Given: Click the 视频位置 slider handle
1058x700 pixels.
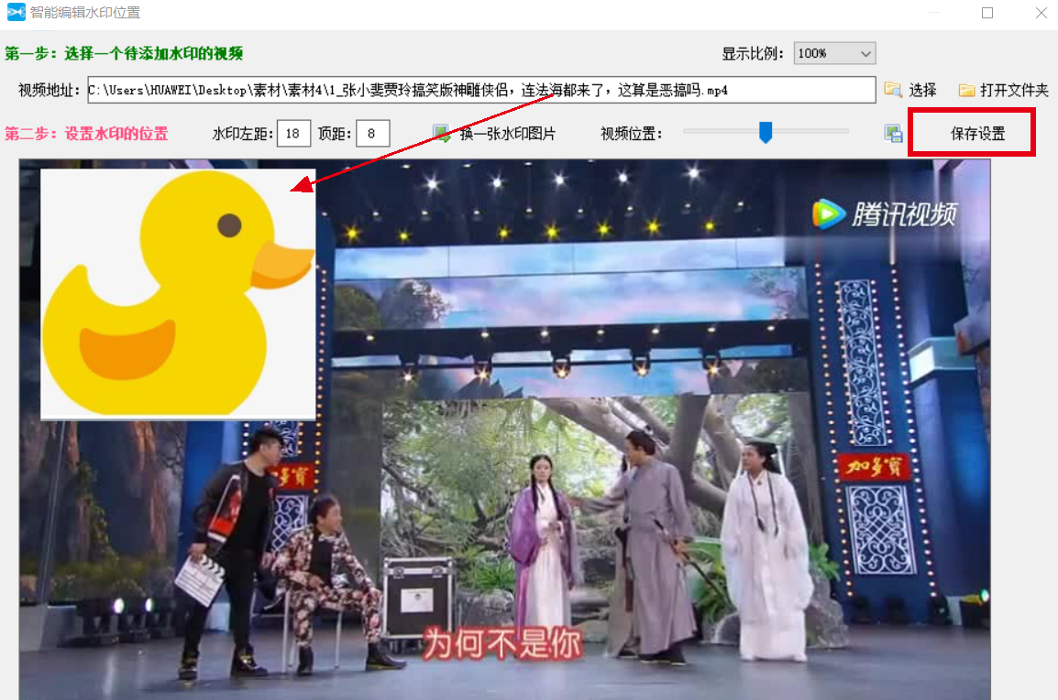Looking at the screenshot, I should pyautogui.click(x=766, y=132).
